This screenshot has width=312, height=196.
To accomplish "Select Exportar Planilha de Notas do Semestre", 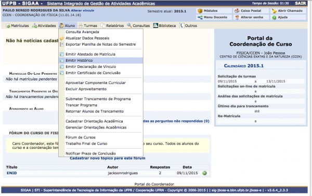I will tap(101, 44).
